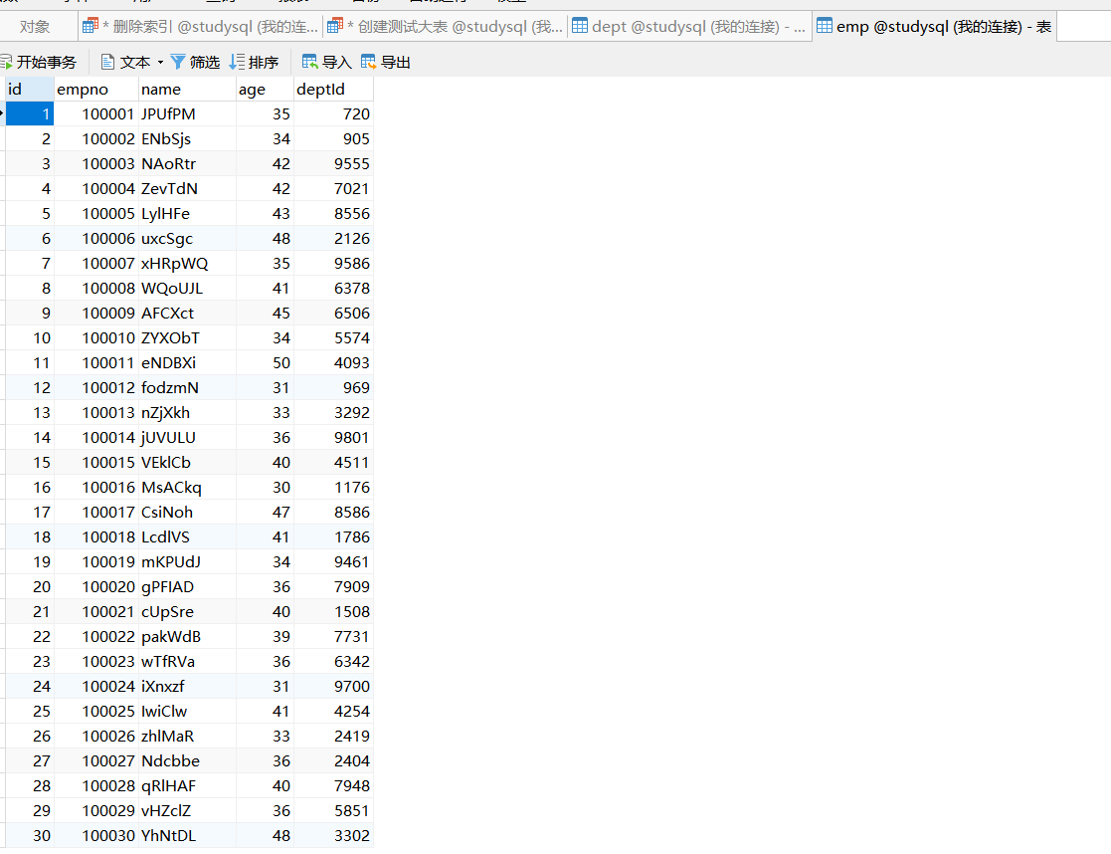The image size is (1111, 854).
Task: Click the id column header
Action: (x=29, y=90)
